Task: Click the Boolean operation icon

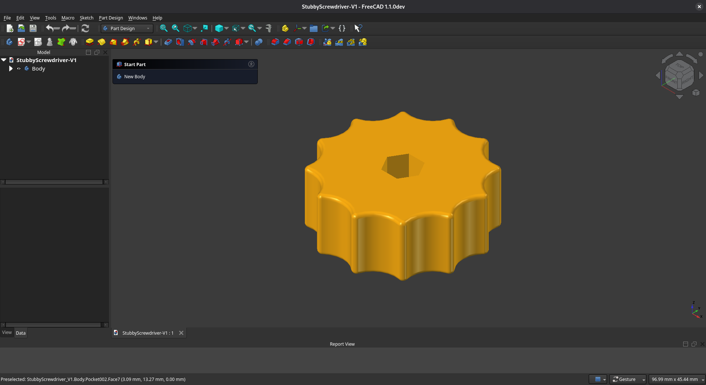Action: [x=258, y=42]
